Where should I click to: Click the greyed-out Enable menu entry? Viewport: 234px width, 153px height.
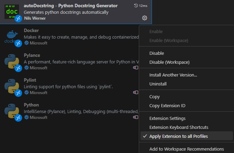[x=186, y=32]
